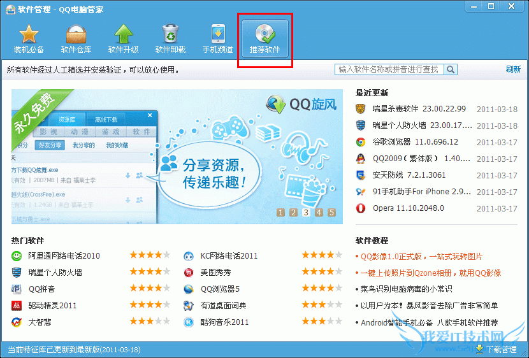
Task: Click the 当前特征库已更新到最新版 status text
Action: [x=74, y=350]
